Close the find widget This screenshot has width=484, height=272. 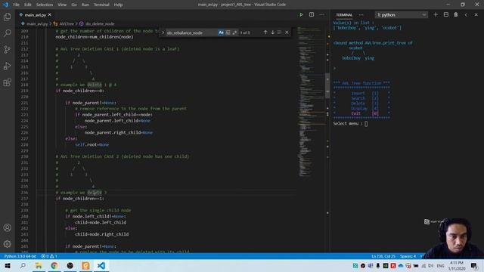click(287, 32)
